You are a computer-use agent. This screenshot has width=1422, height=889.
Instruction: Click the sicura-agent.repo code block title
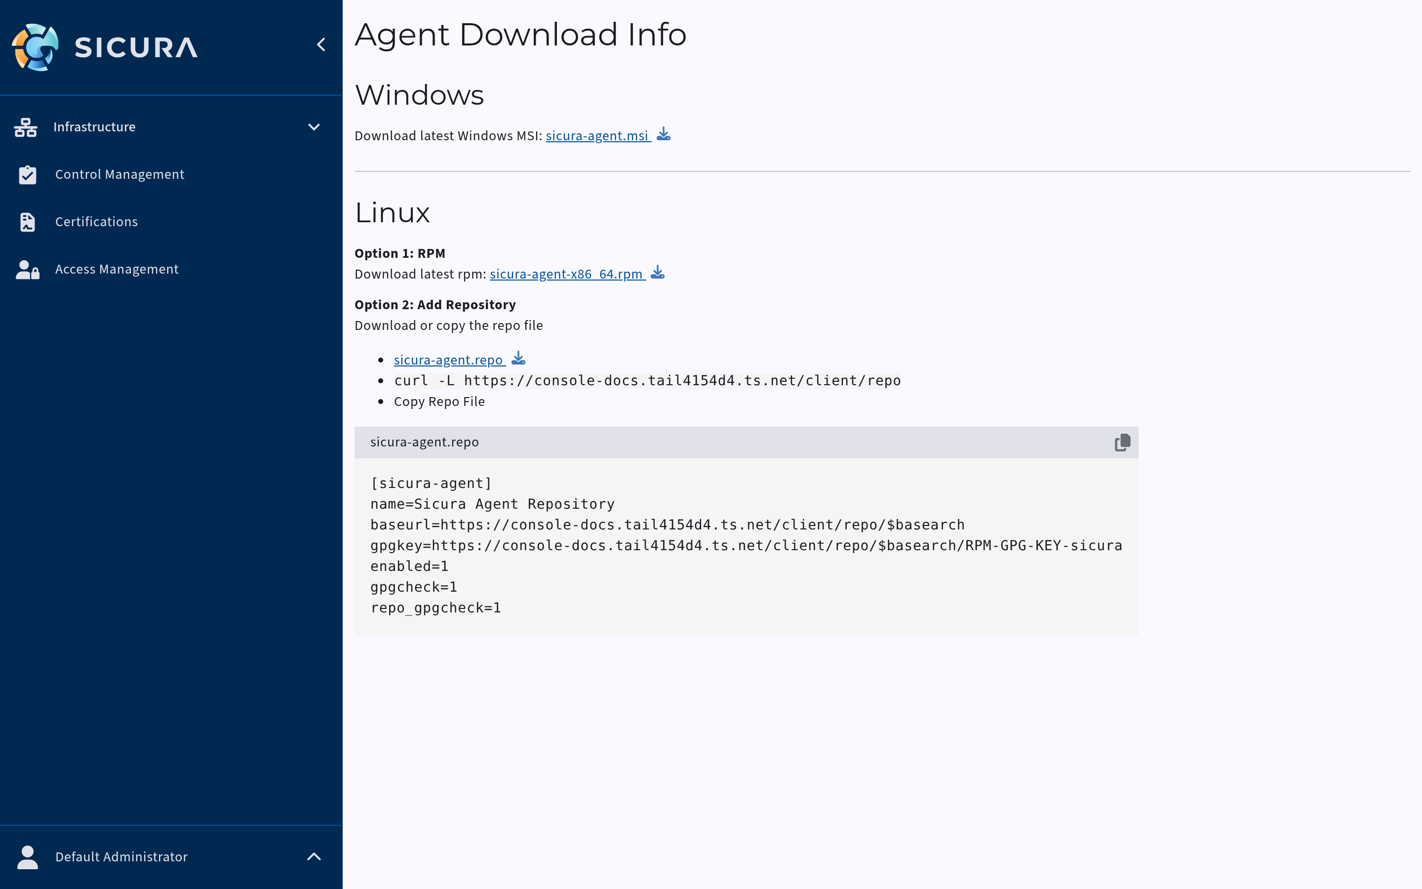(424, 442)
